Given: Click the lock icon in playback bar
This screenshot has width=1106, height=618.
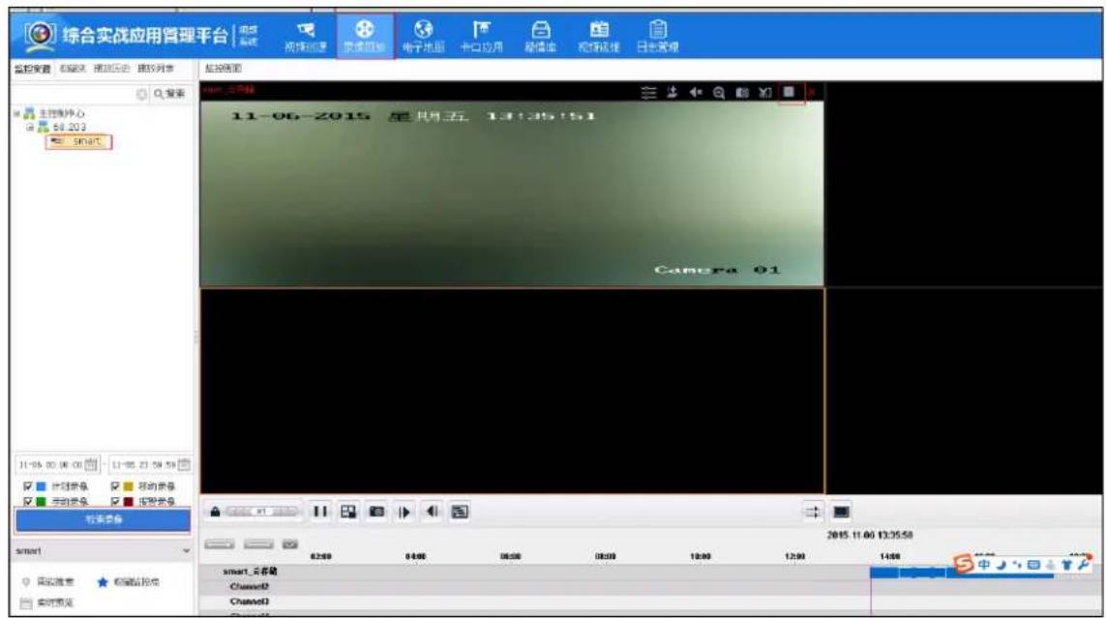Looking at the screenshot, I should click(215, 512).
